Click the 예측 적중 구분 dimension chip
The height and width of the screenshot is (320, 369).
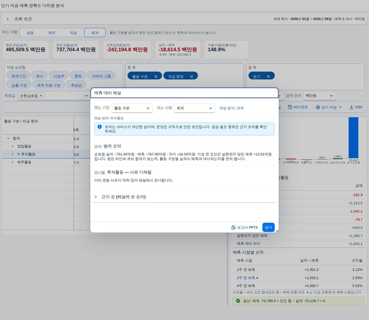(49, 85)
